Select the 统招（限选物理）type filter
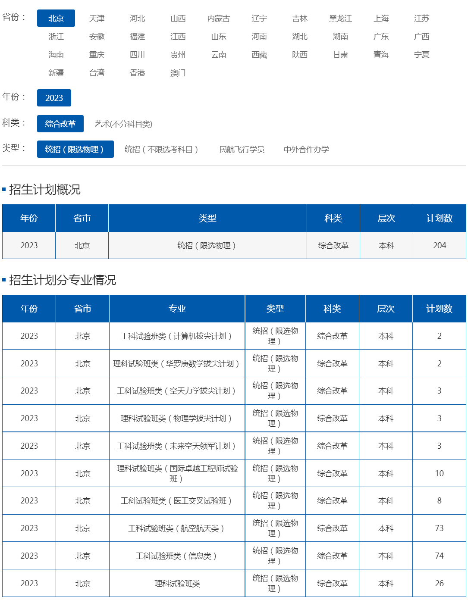 pos(75,149)
